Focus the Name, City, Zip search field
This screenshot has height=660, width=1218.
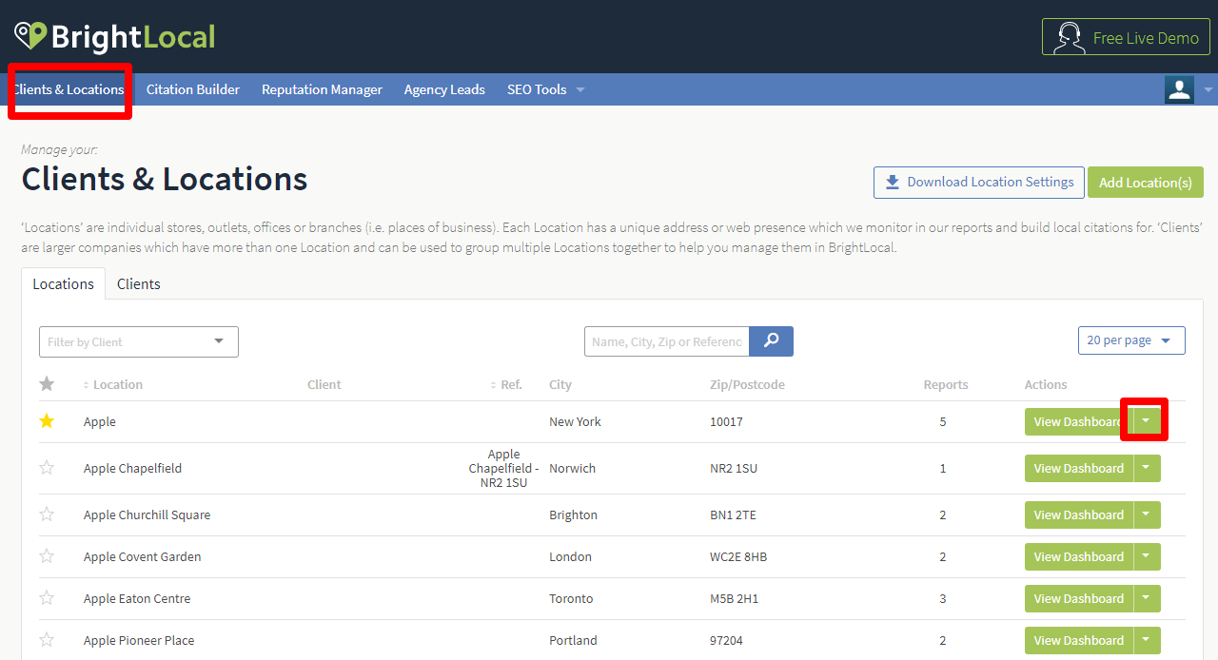[x=667, y=341]
